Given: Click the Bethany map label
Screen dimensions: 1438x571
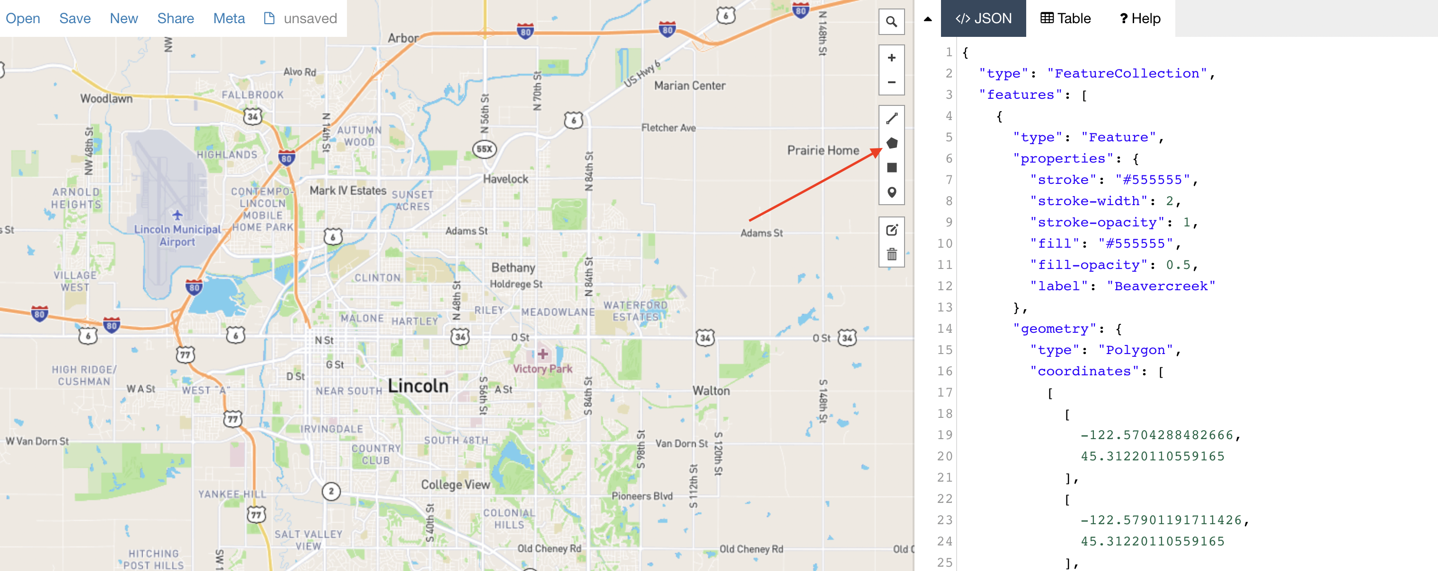Looking at the screenshot, I should pyautogui.click(x=513, y=268).
